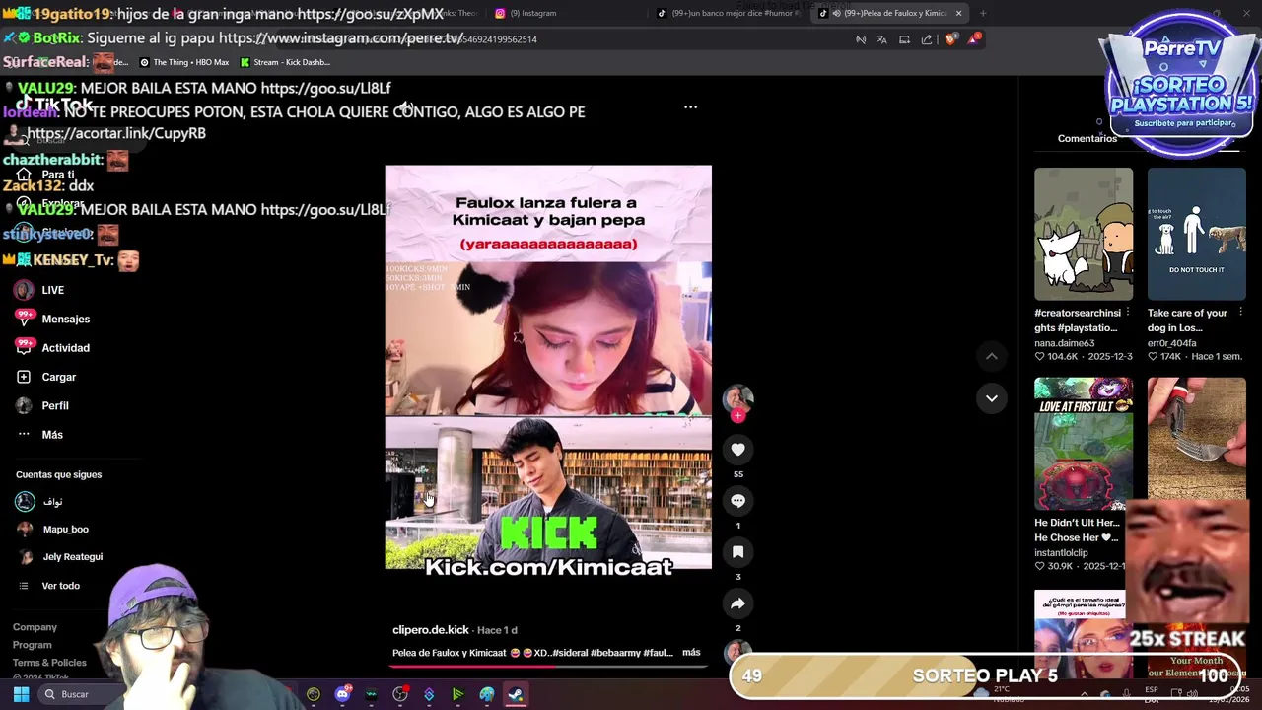
Task: Click the Brave Shields lion icon
Action: [950, 39]
